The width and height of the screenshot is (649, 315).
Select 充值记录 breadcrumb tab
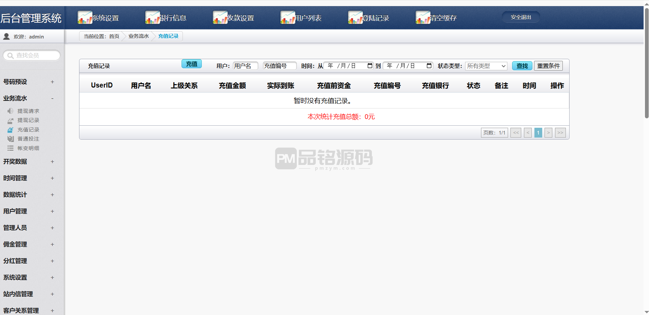click(x=168, y=36)
